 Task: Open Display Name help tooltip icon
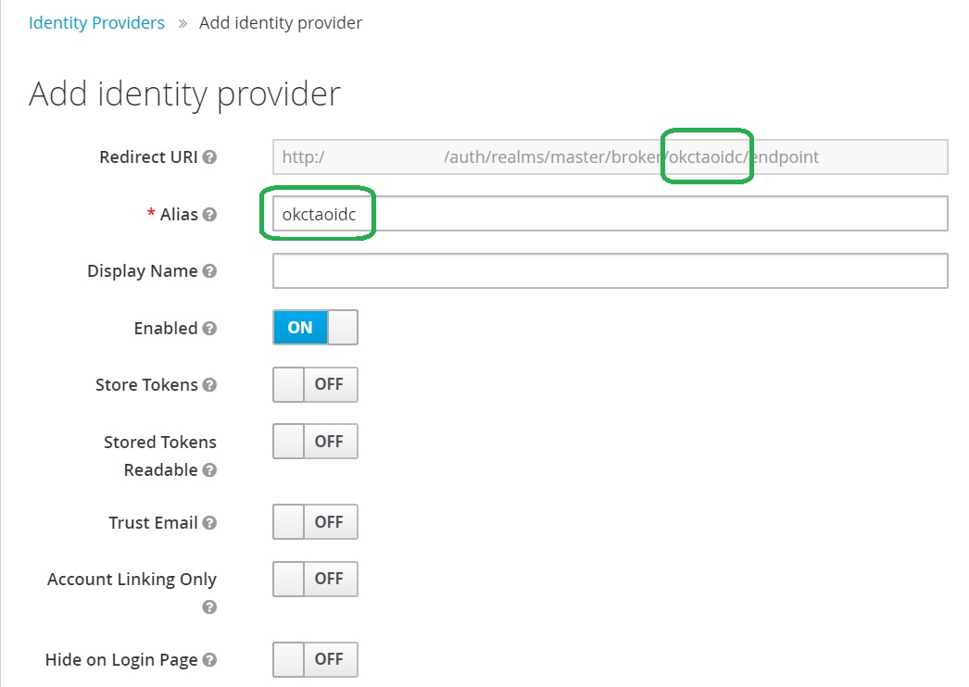coord(209,271)
